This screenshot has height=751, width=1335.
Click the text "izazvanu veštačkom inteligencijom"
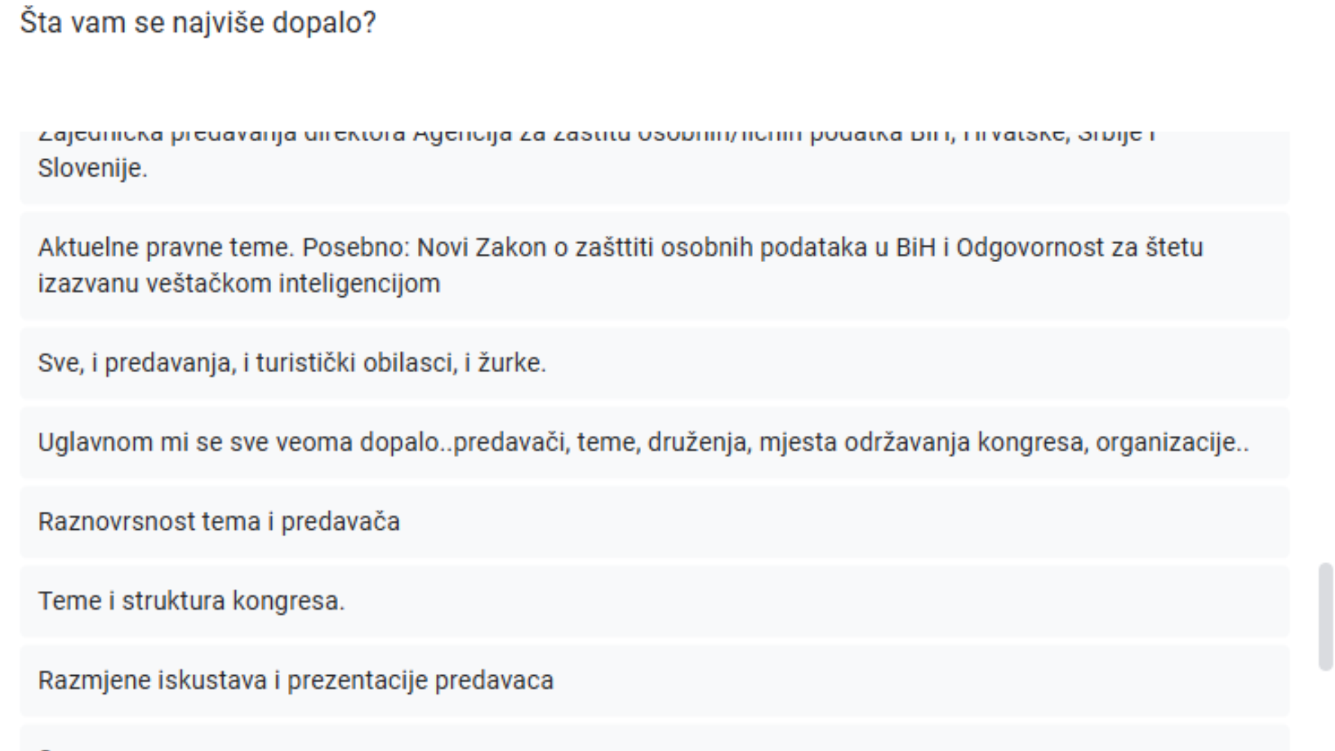point(239,284)
